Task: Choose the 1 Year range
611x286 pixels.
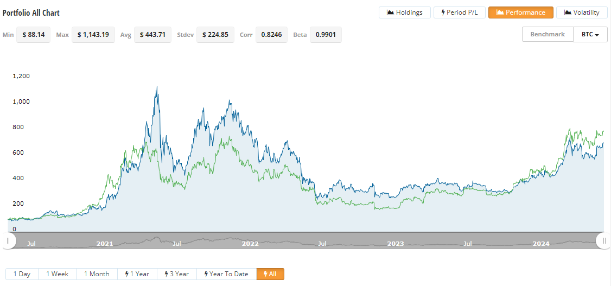Action: (137, 274)
